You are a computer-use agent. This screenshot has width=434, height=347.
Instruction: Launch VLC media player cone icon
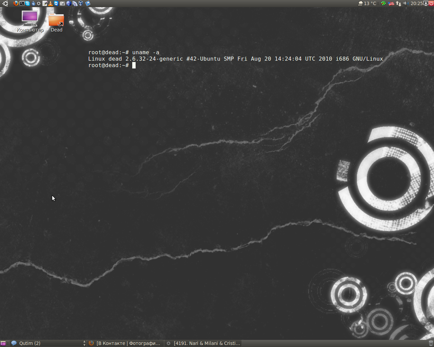click(x=51, y=3)
